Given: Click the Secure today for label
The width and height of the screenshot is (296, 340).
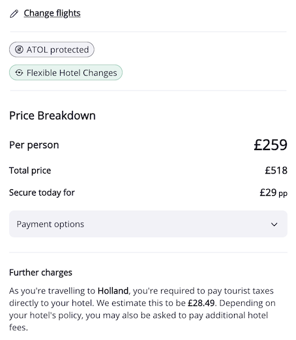Looking at the screenshot, I should [42, 193].
